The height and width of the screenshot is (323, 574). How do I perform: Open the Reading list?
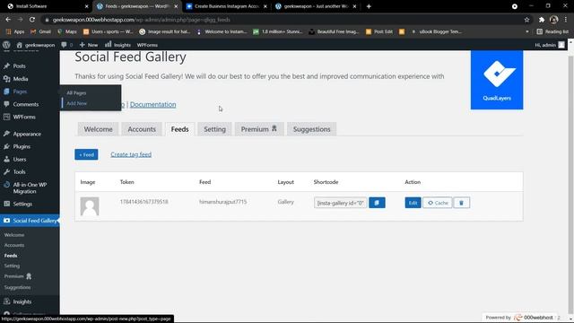click(552, 32)
